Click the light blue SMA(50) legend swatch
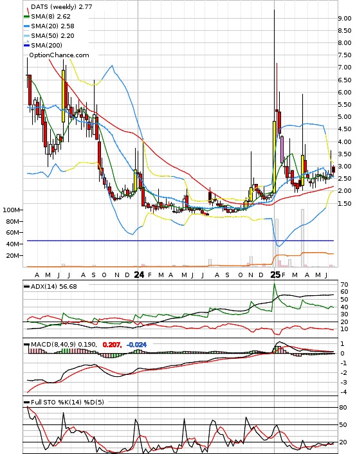364x454 pixels. pos(26,35)
